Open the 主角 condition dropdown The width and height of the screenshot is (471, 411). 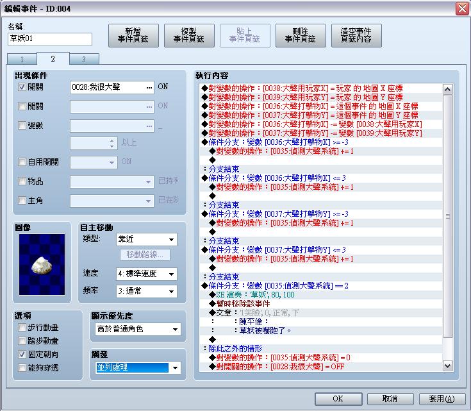tap(112, 201)
